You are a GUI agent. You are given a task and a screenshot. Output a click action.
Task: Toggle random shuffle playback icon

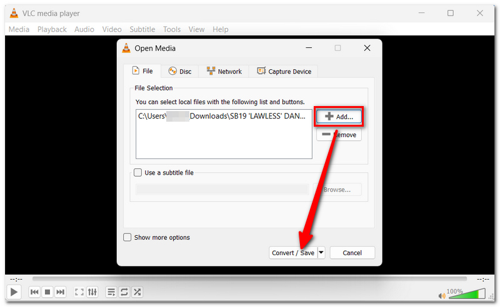pyautogui.click(x=137, y=292)
